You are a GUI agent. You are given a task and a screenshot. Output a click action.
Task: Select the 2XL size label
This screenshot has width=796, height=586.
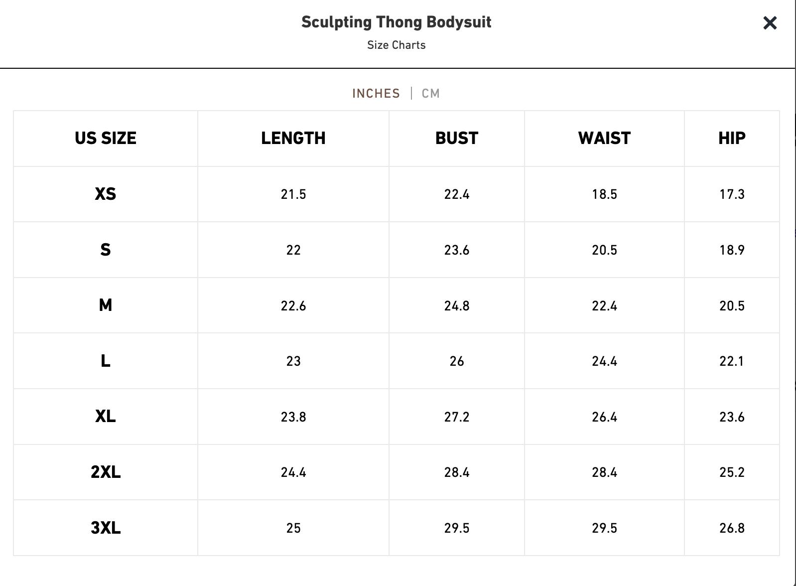click(106, 472)
